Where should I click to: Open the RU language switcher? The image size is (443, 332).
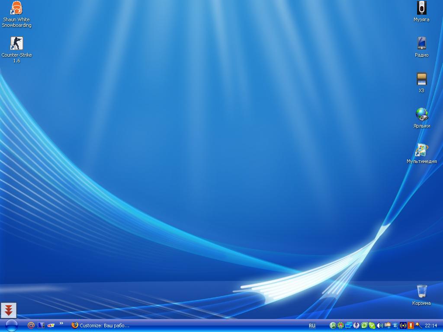(x=312, y=326)
